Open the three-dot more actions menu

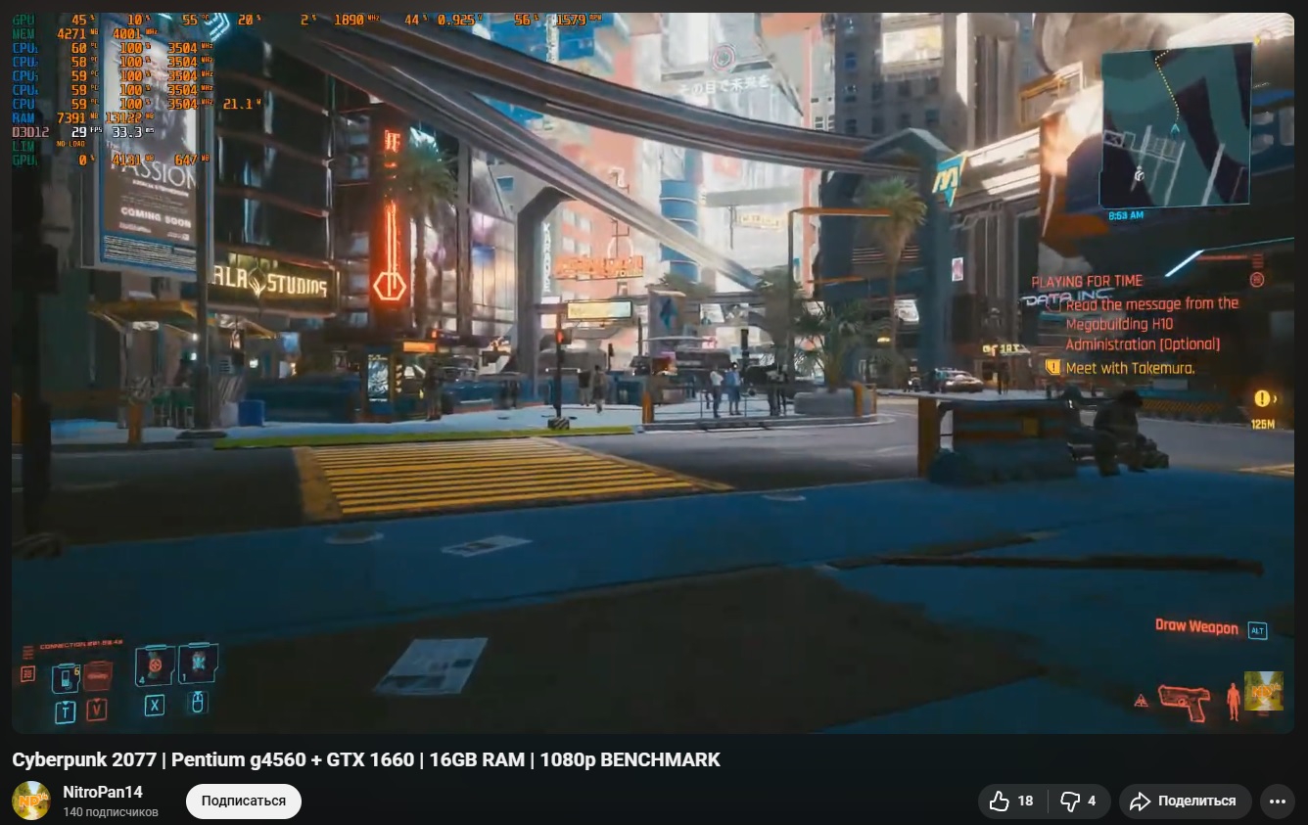click(x=1278, y=802)
